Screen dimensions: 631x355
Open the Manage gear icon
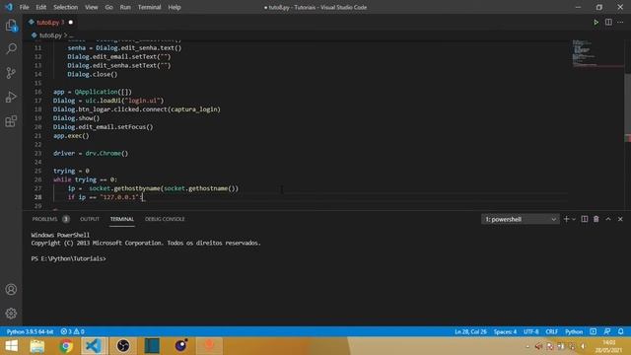pos(11,314)
